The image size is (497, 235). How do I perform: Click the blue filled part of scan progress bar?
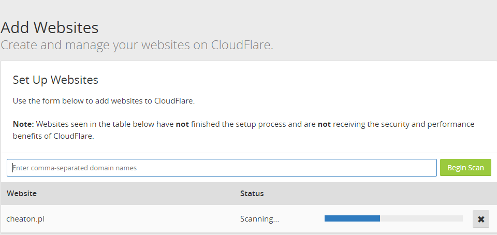click(352, 218)
